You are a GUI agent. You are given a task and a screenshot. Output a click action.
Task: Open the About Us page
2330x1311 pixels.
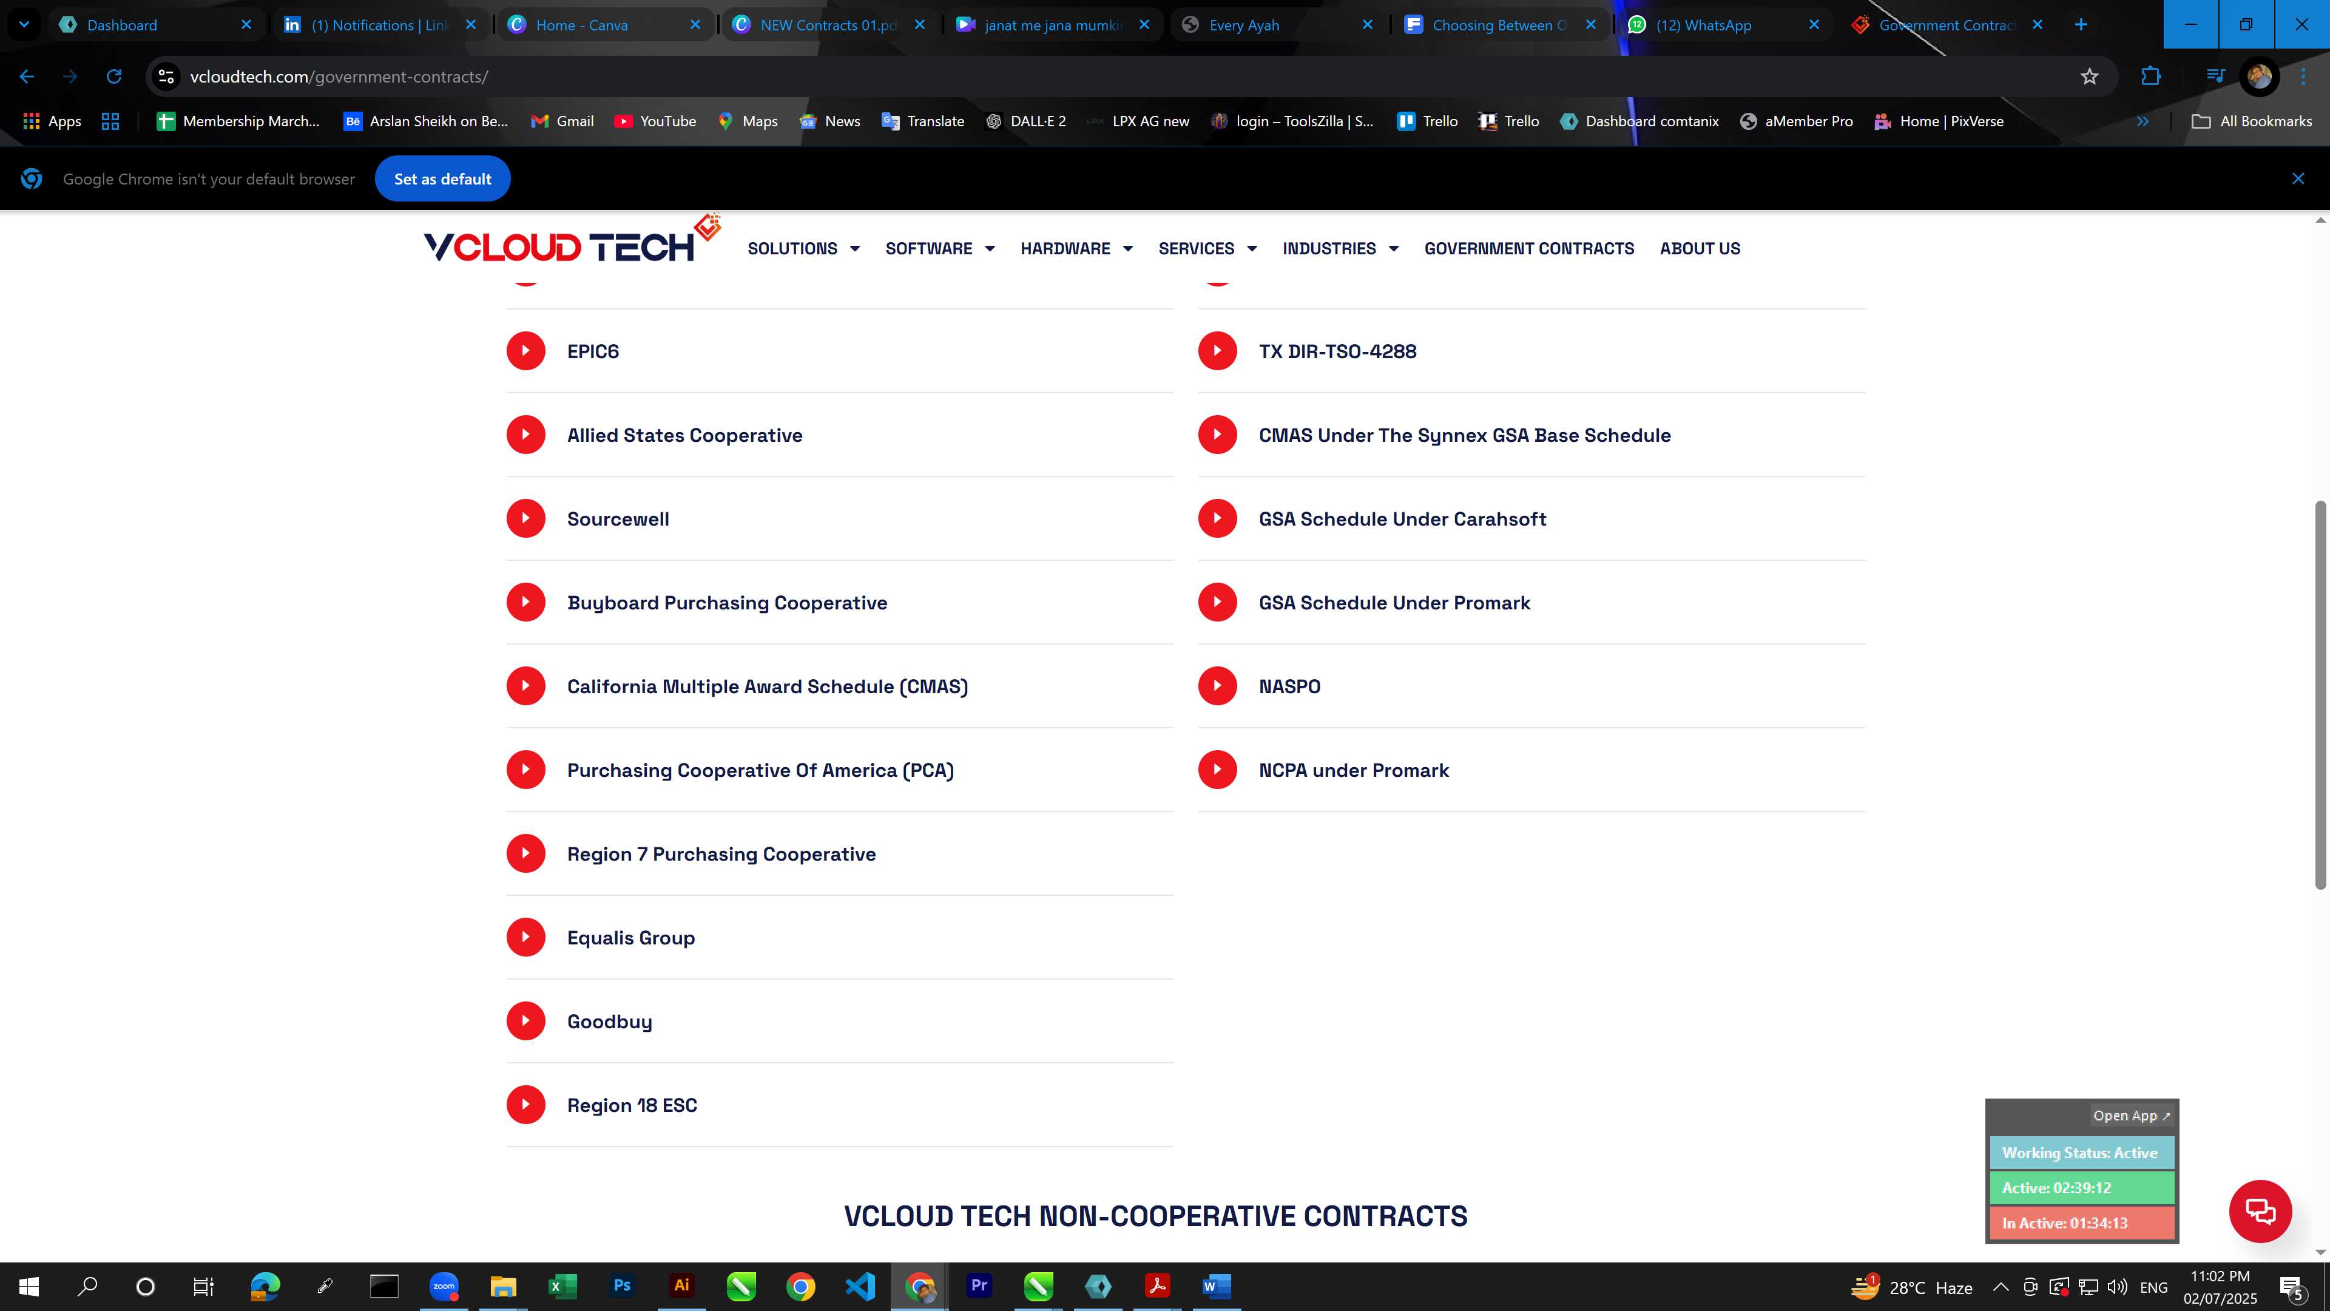[x=1700, y=248]
